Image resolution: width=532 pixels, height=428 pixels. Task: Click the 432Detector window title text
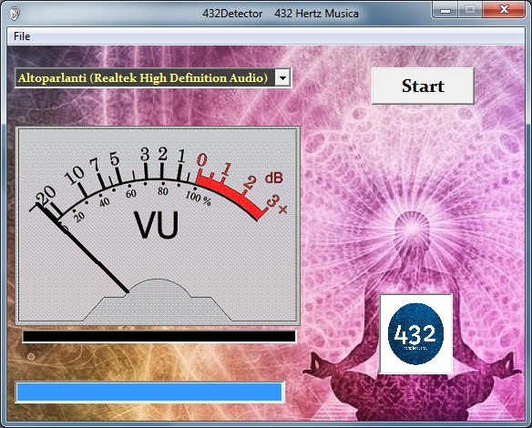point(281,14)
